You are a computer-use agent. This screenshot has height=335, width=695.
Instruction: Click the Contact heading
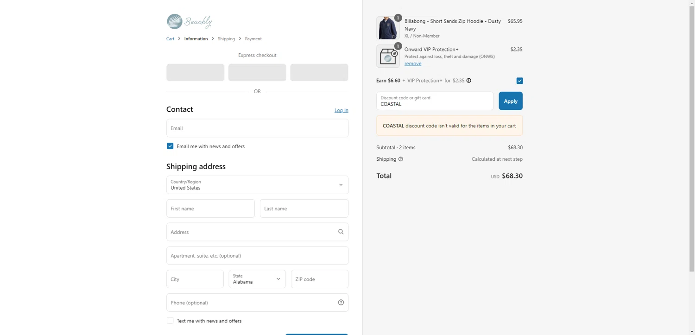[180, 109]
